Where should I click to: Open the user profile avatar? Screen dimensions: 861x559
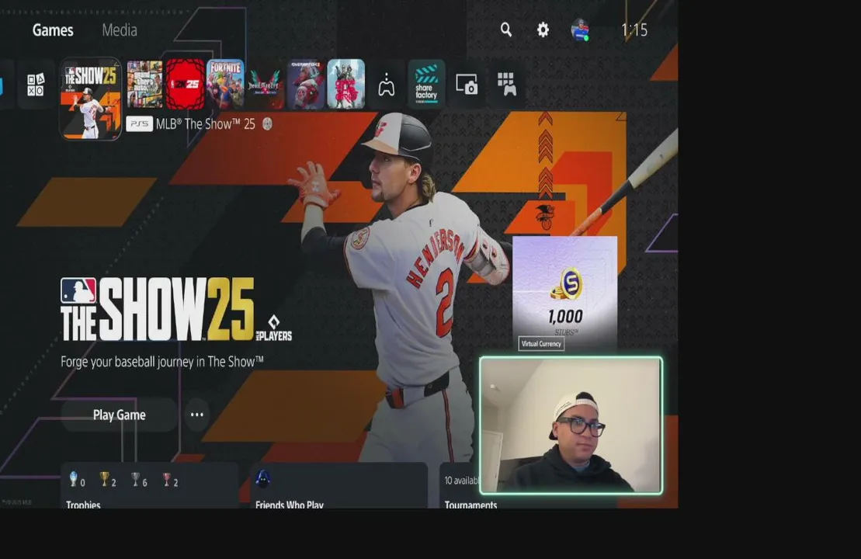(580, 30)
